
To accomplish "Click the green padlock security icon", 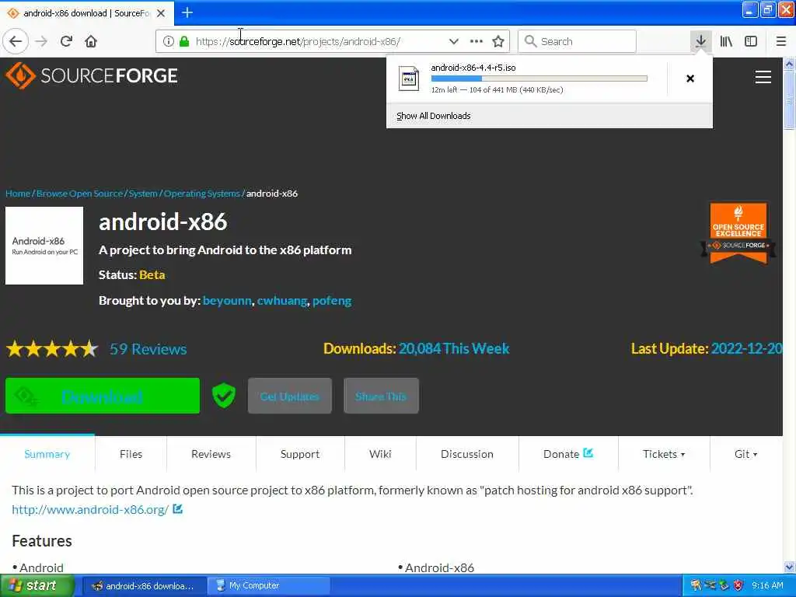I will point(184,41).
